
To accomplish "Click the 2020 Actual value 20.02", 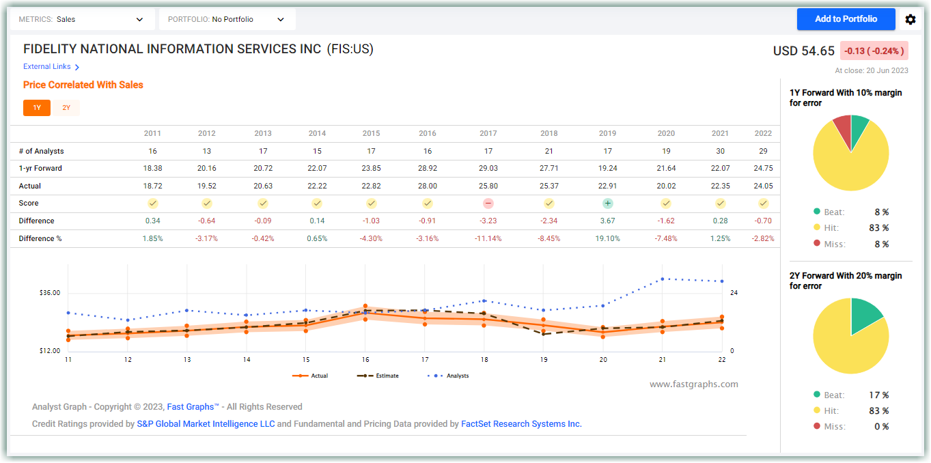I will coord(666,186).
